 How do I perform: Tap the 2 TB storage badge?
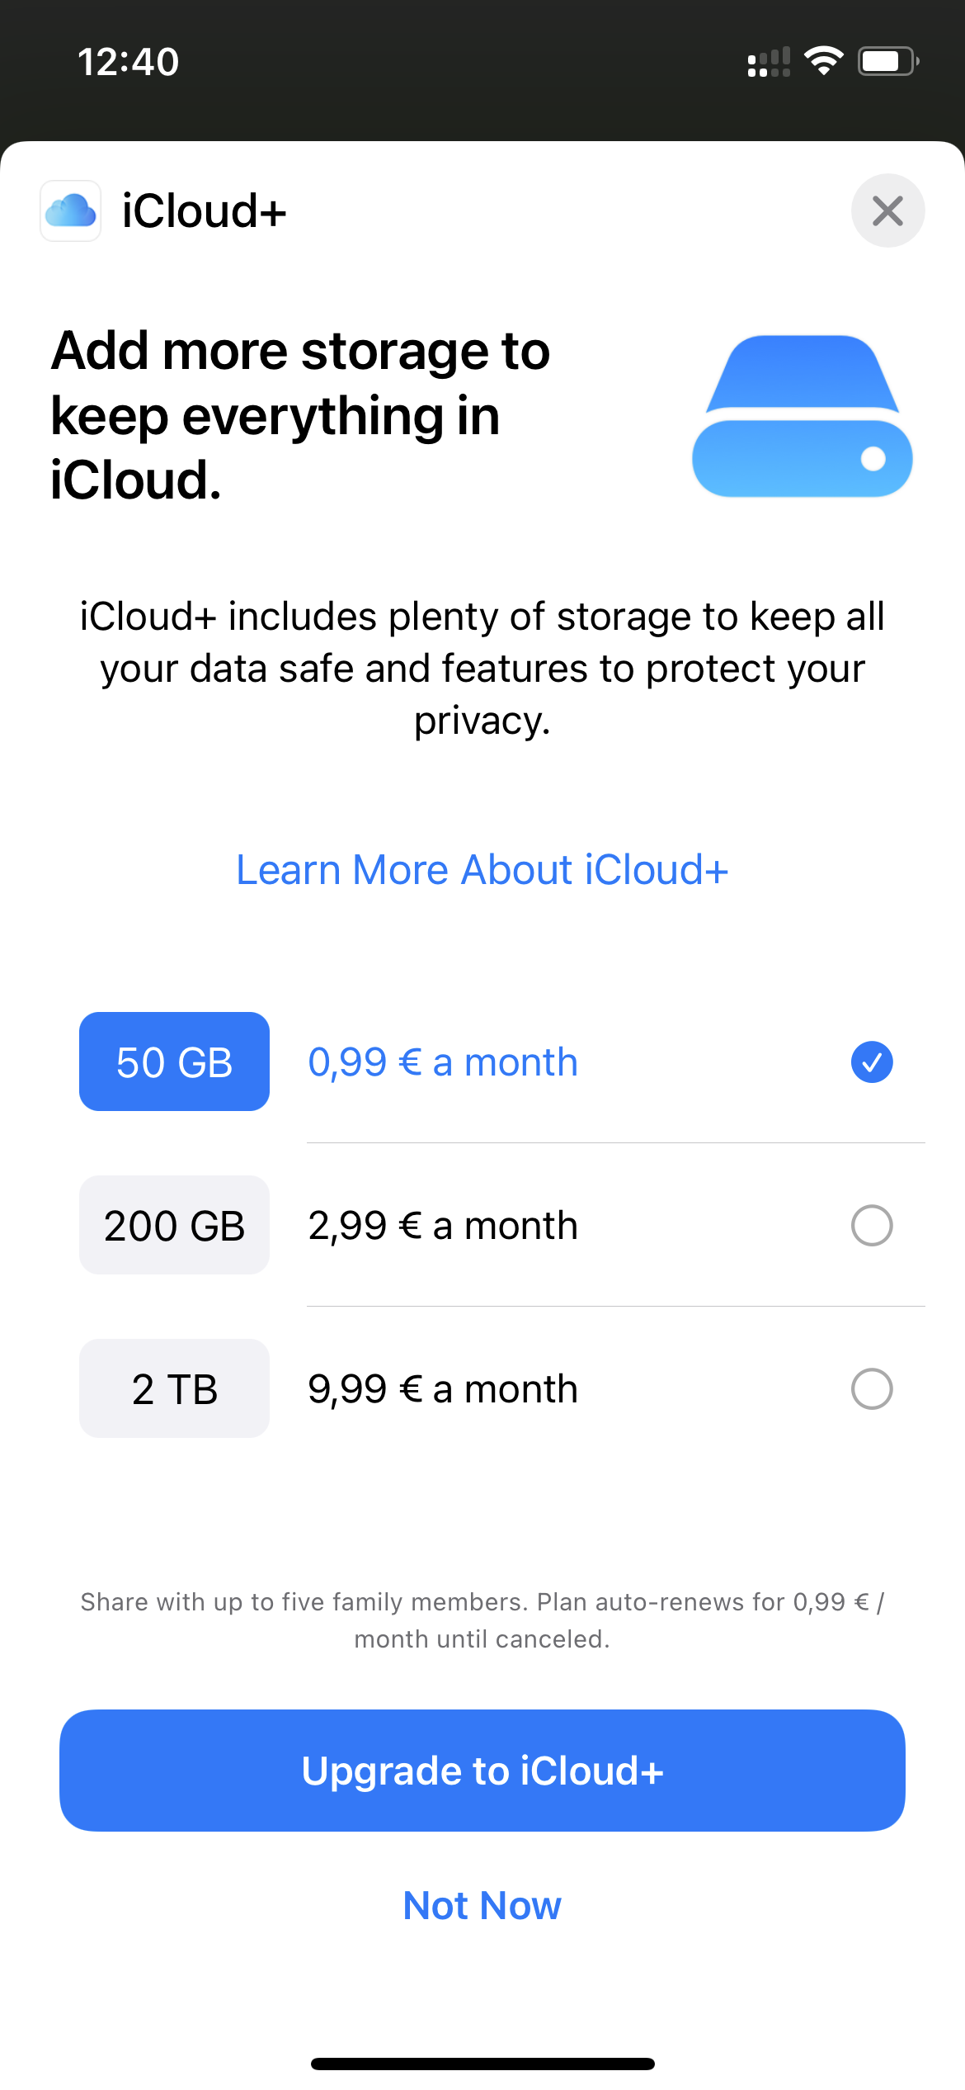pyautogui.click(x=174, y=1388)
